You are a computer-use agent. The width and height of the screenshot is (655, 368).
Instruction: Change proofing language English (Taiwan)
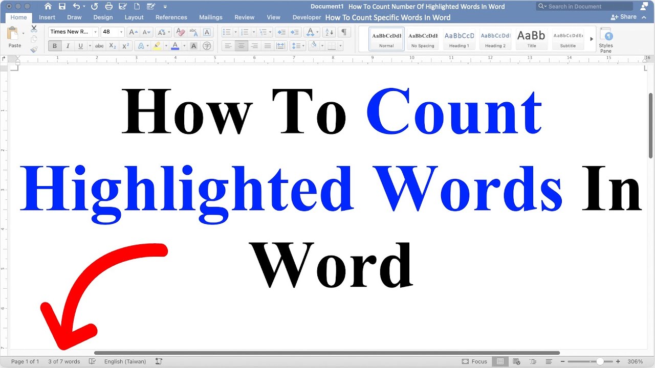click(x=125, y=361)
